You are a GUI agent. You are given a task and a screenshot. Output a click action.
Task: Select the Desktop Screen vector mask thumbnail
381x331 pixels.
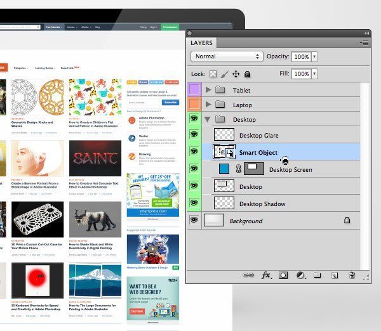254,169
